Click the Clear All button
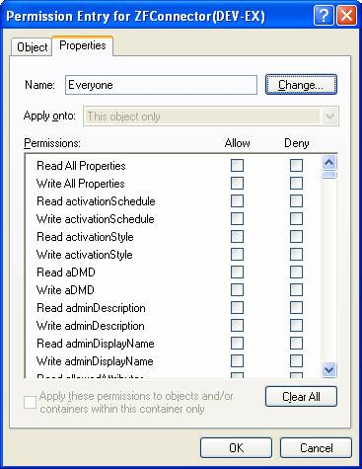 coord(301,397)
